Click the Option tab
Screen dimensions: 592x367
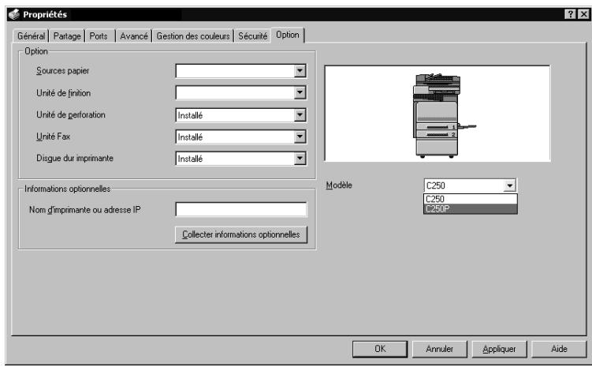287,35
